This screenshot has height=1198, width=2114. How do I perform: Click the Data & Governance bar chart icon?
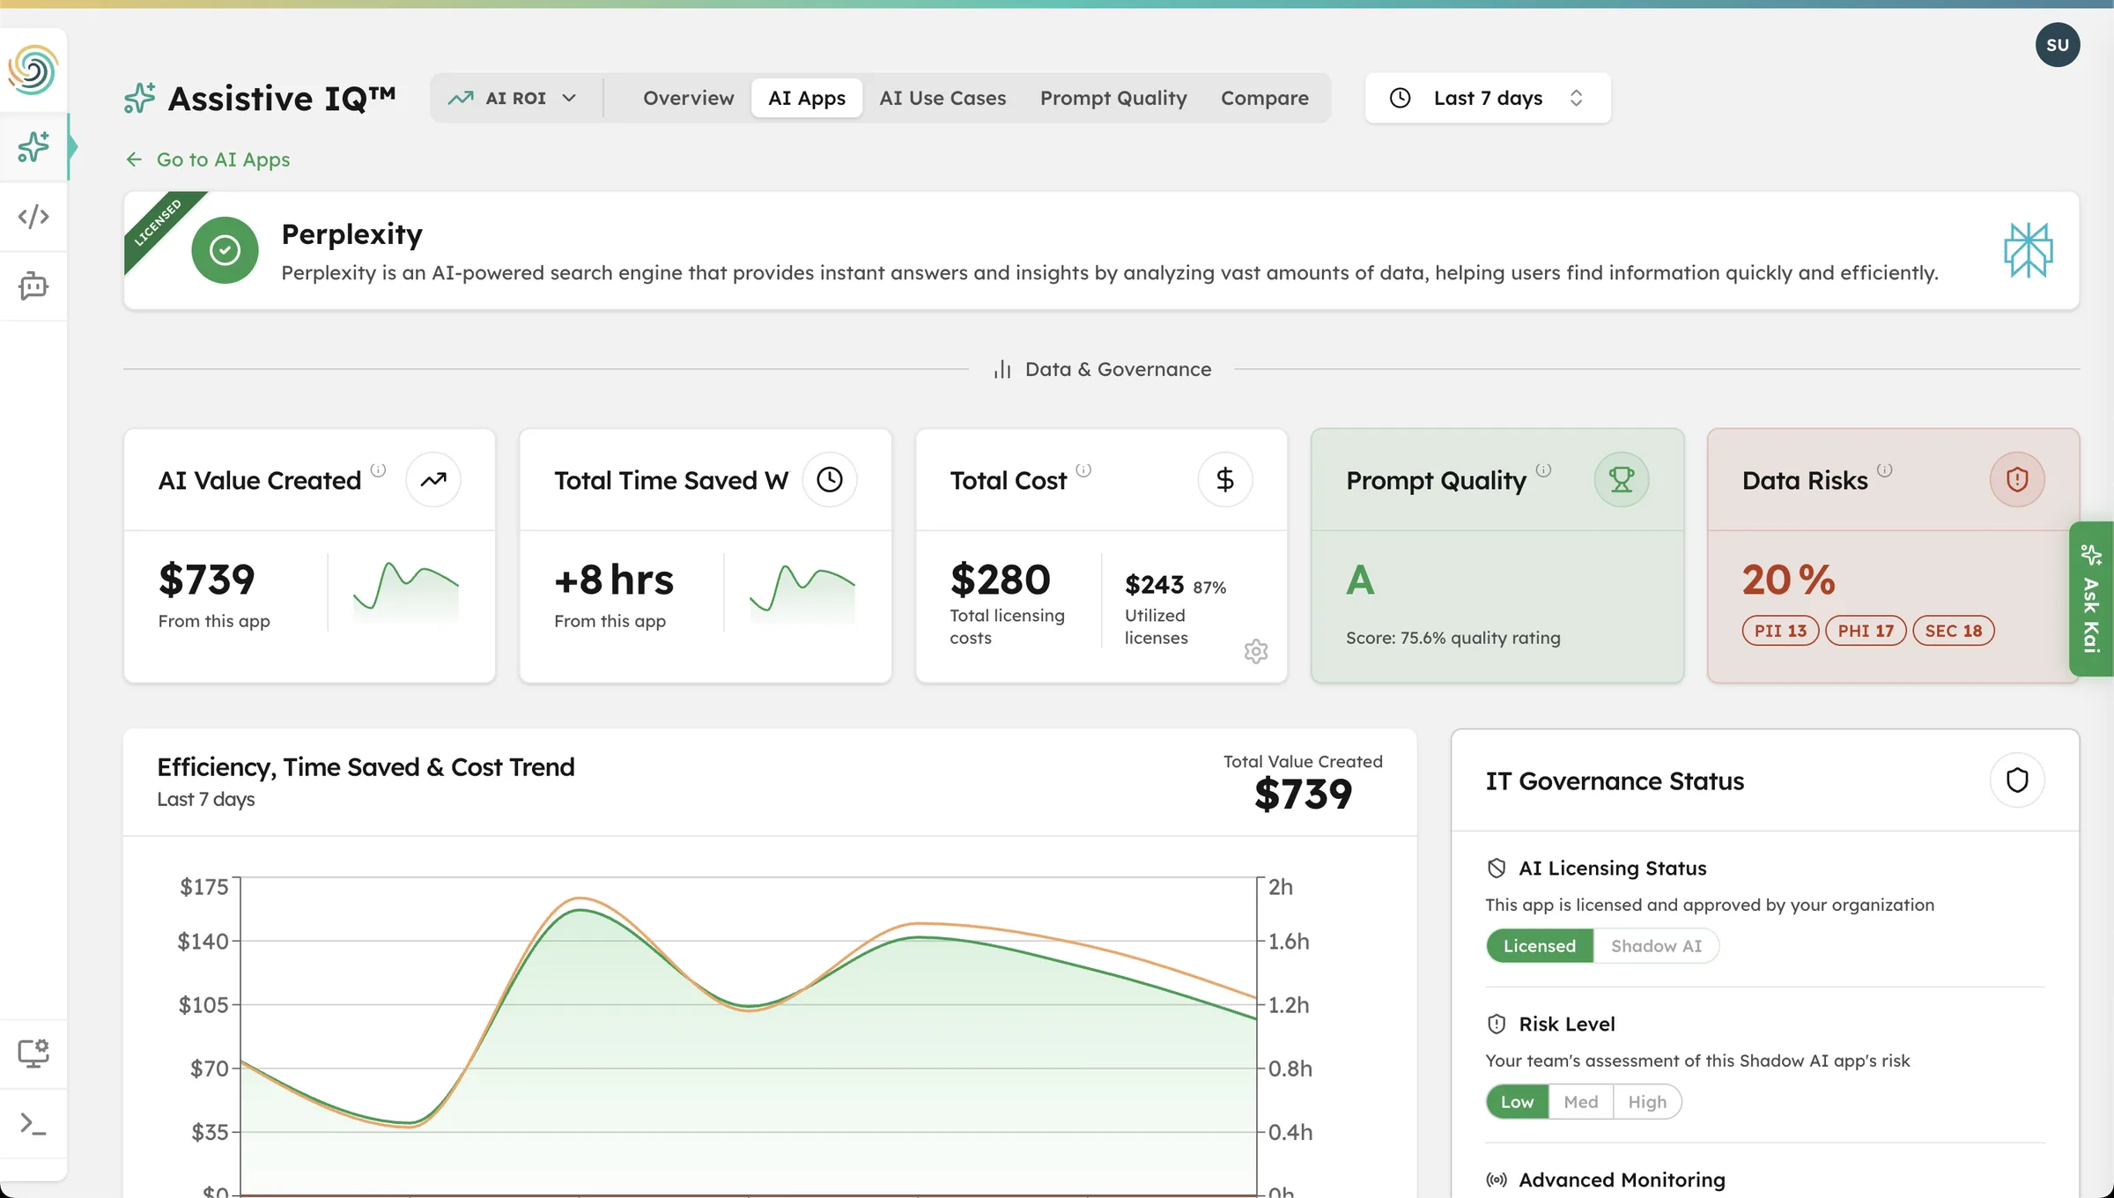[x=1002, y=369]
